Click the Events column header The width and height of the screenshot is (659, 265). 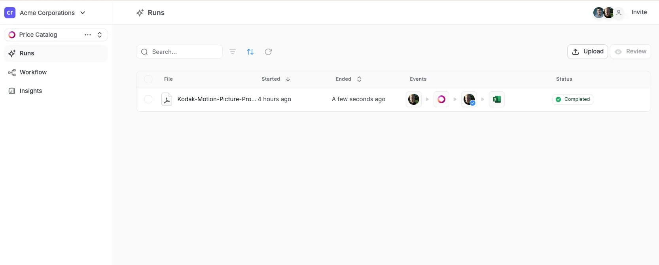pos(418,79)
